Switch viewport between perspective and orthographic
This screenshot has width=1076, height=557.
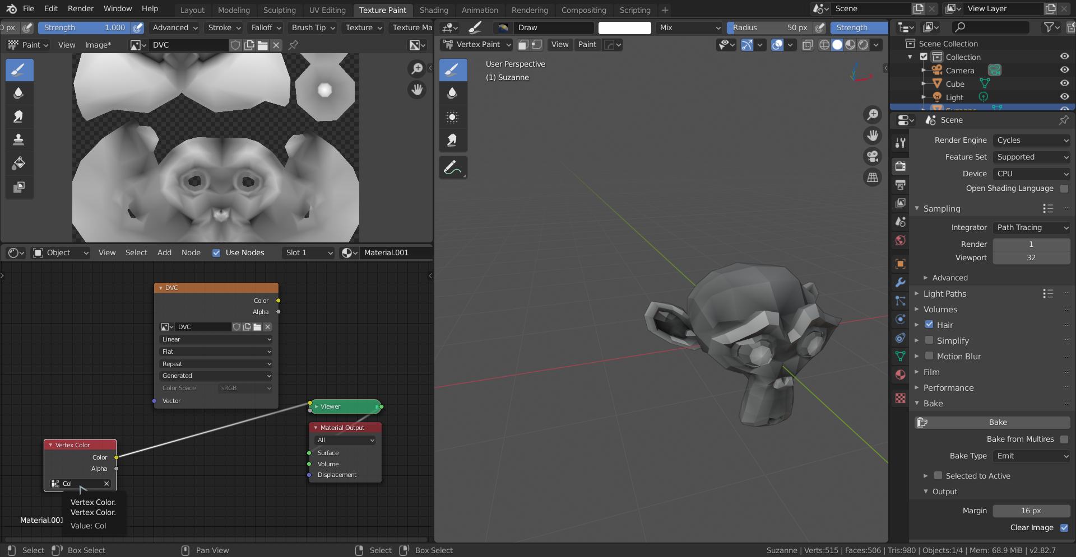(x=873, y=178)
